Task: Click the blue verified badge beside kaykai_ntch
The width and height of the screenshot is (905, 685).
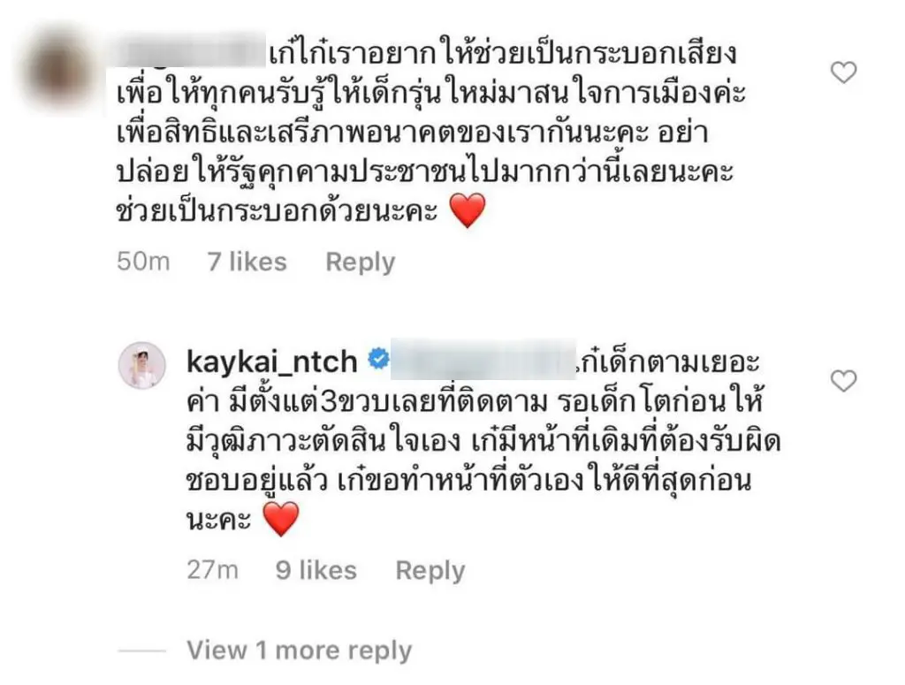Action: tap(378, 360)
